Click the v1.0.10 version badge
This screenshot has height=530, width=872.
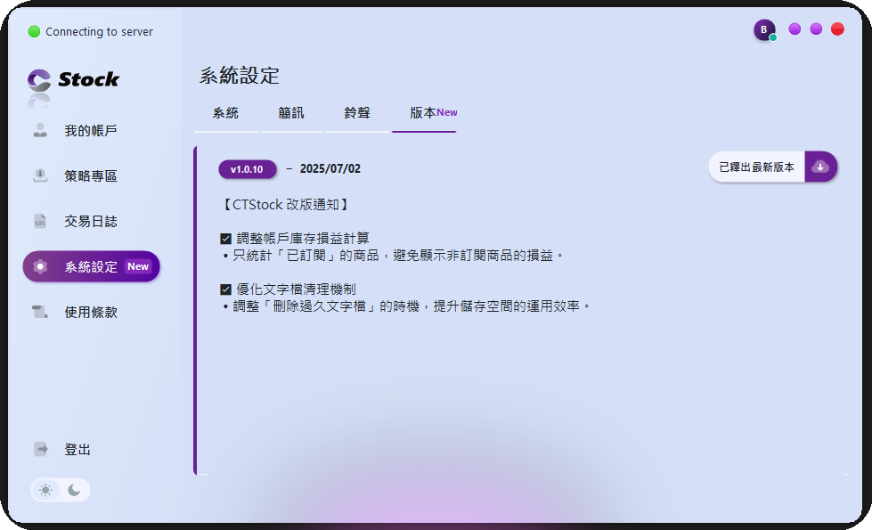point(247,169)
